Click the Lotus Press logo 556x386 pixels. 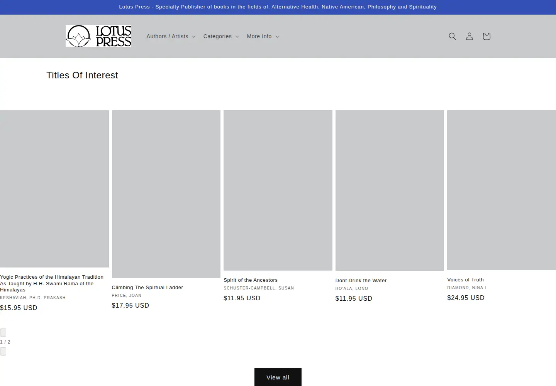click(x=98, y=36)
